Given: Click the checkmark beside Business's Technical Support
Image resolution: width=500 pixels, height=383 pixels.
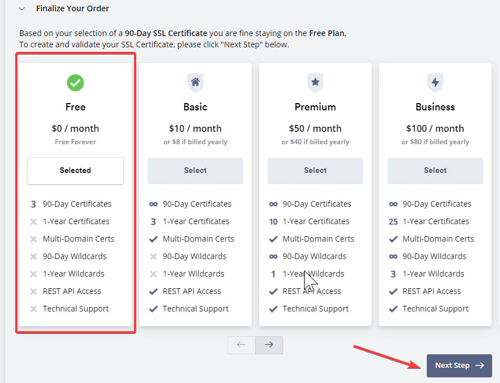Looking at the screenshot, I should point(394,309).
